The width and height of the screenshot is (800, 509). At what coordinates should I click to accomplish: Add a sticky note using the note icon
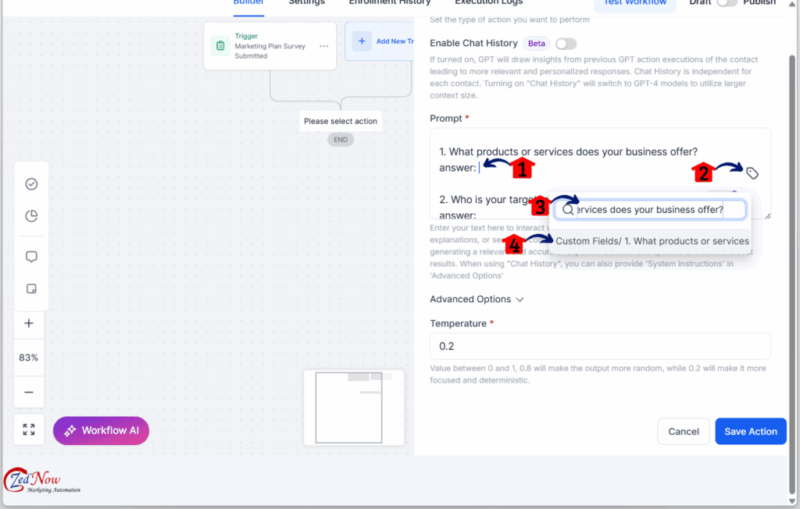click(x=31, y=289)
